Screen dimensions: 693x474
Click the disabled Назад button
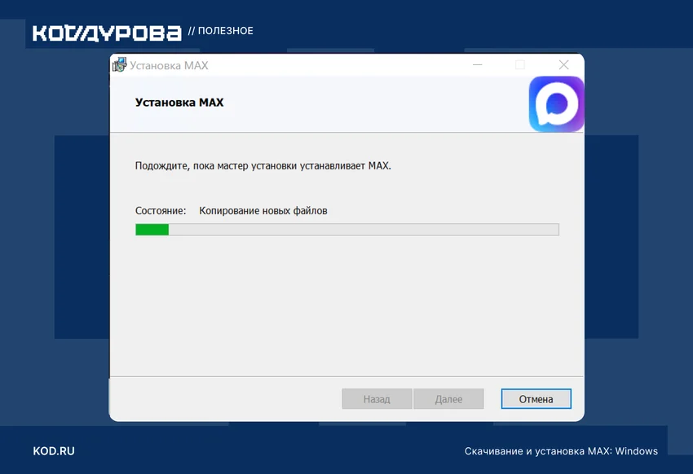[x=377, y=399]
